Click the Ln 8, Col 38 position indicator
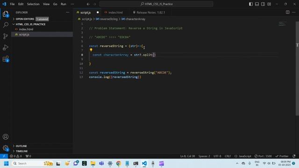299x168 pixels. (x=188, y=156)
